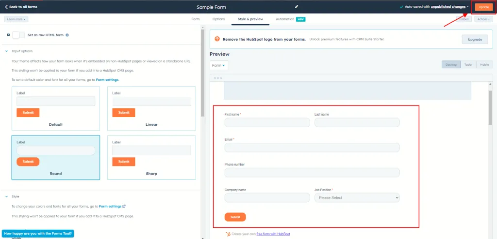Select the Sharp input theme card
The height and width of the screenshot is (239, 497).
pyautogui.click(x=151, y=157)
